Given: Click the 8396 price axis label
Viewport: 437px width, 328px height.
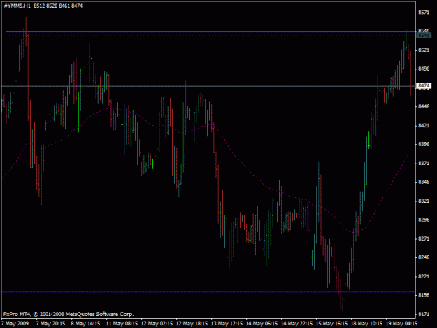Looking at the screenshot, I should point(424,144).
